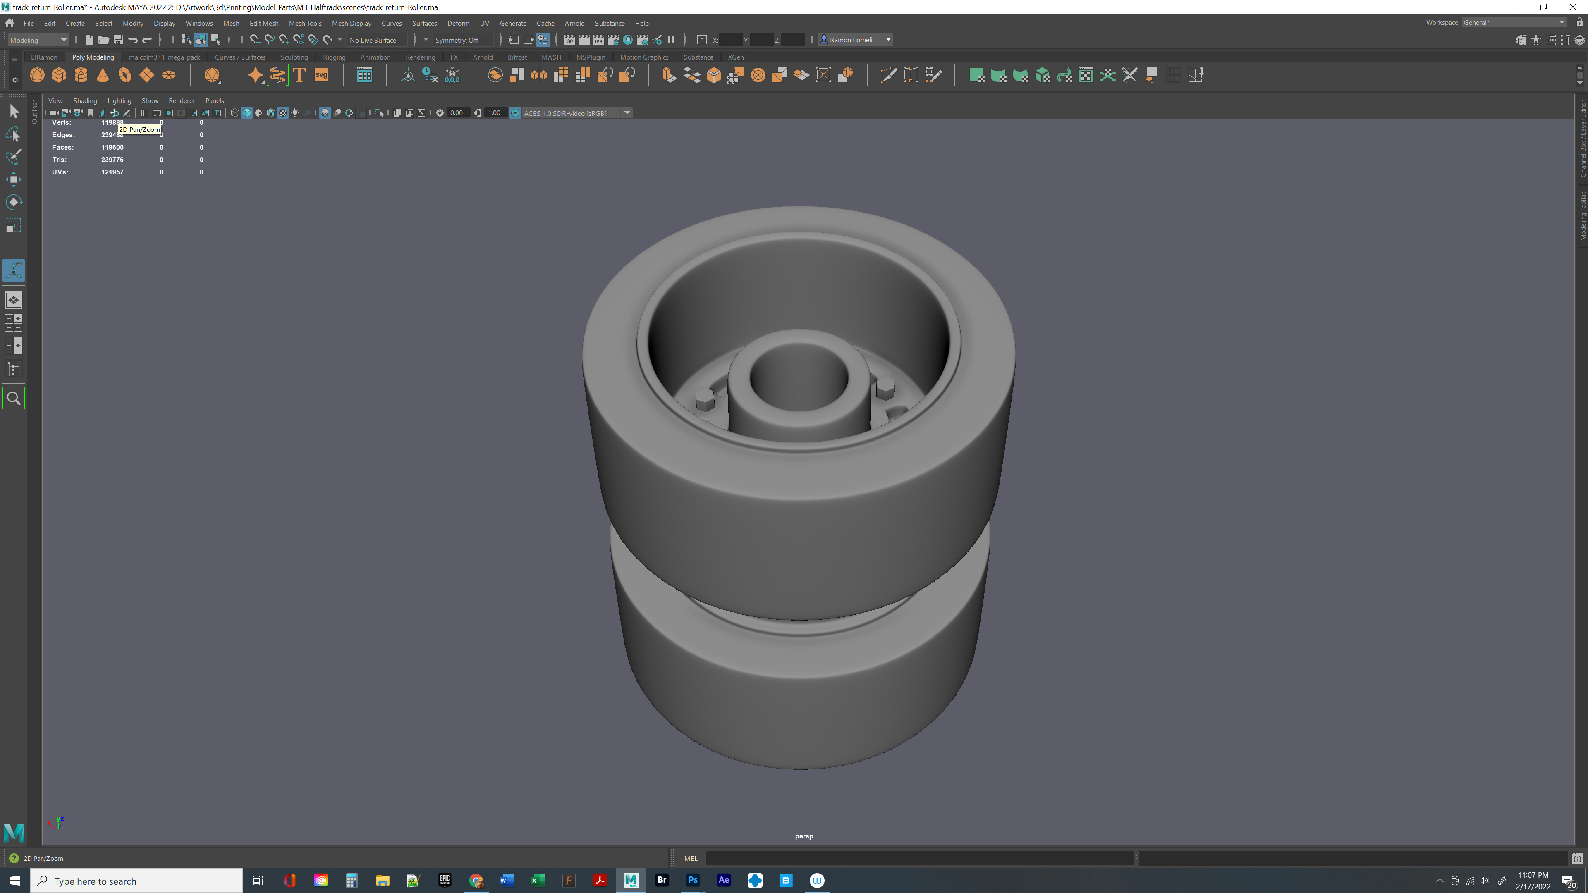Create a polygon torus from the shelf
Screen dimensions: 1588x893
point(124,75)
